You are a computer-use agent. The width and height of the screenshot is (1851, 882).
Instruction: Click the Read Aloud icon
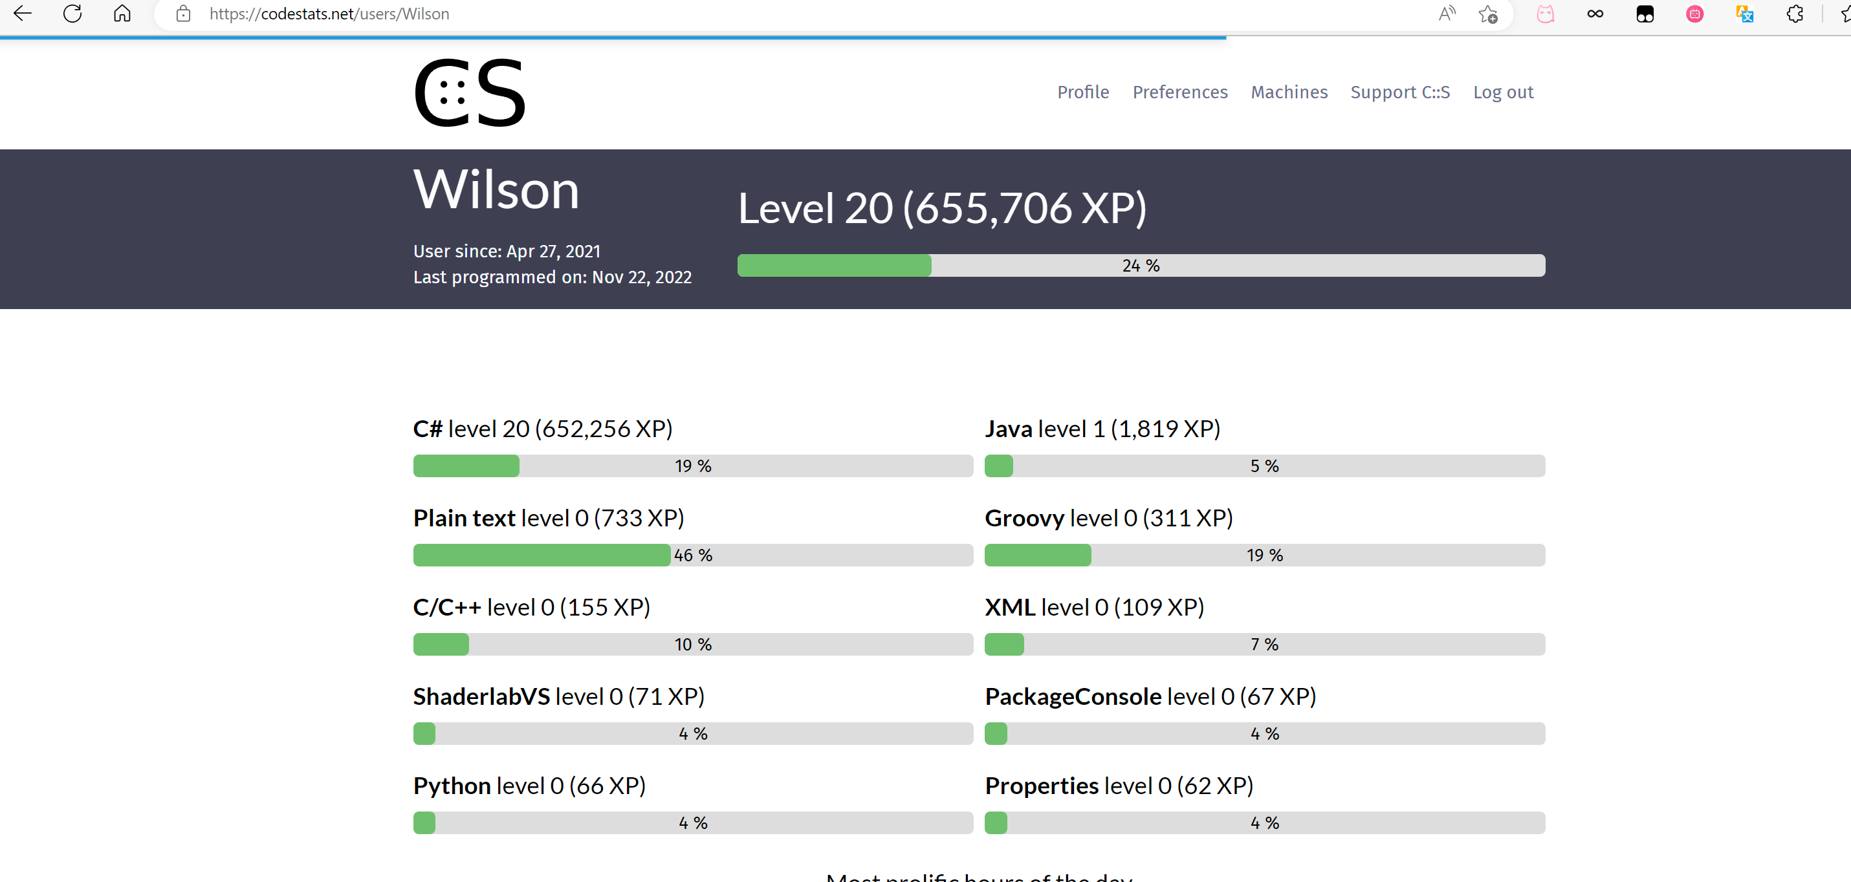(x=1447, y=14)
